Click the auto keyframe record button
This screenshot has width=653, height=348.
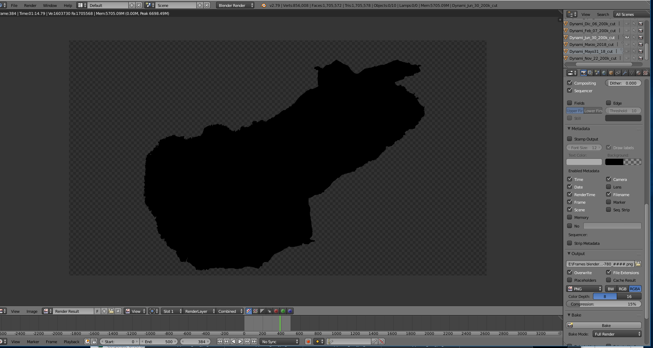308,341
